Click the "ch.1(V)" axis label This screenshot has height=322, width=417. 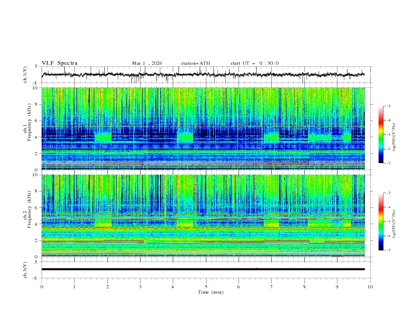(x=25, y=75)
